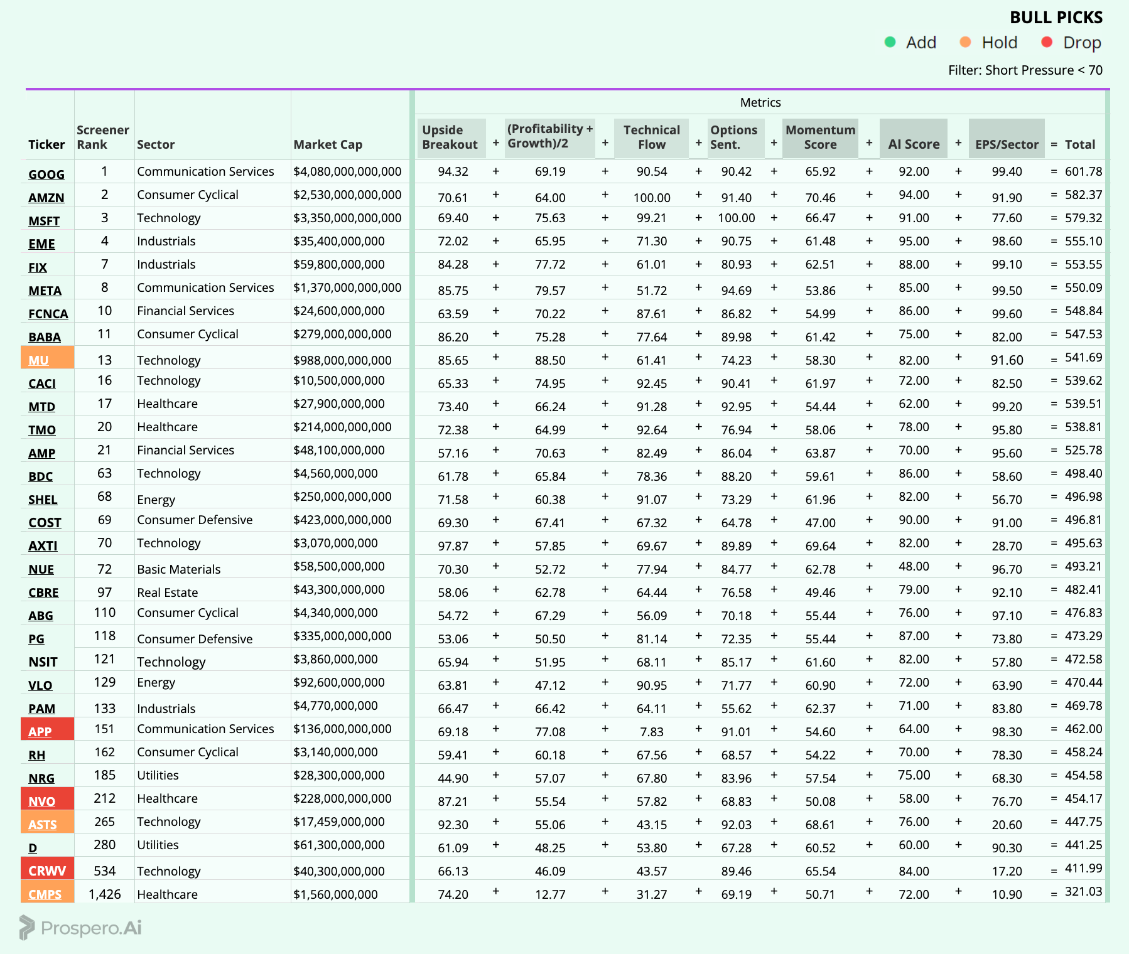Open the orange-highlighted MU ticker
Image resolution: width=1129 pixels, height=954 pixels.
click(38, 360)
